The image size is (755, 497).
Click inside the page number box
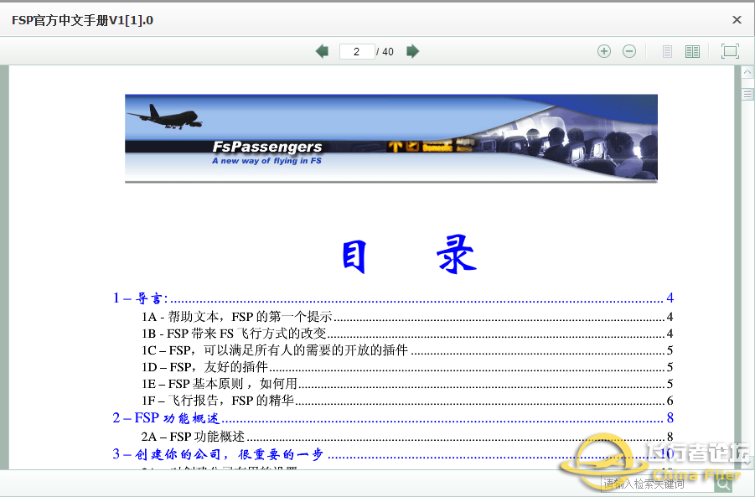coord(357,51)
